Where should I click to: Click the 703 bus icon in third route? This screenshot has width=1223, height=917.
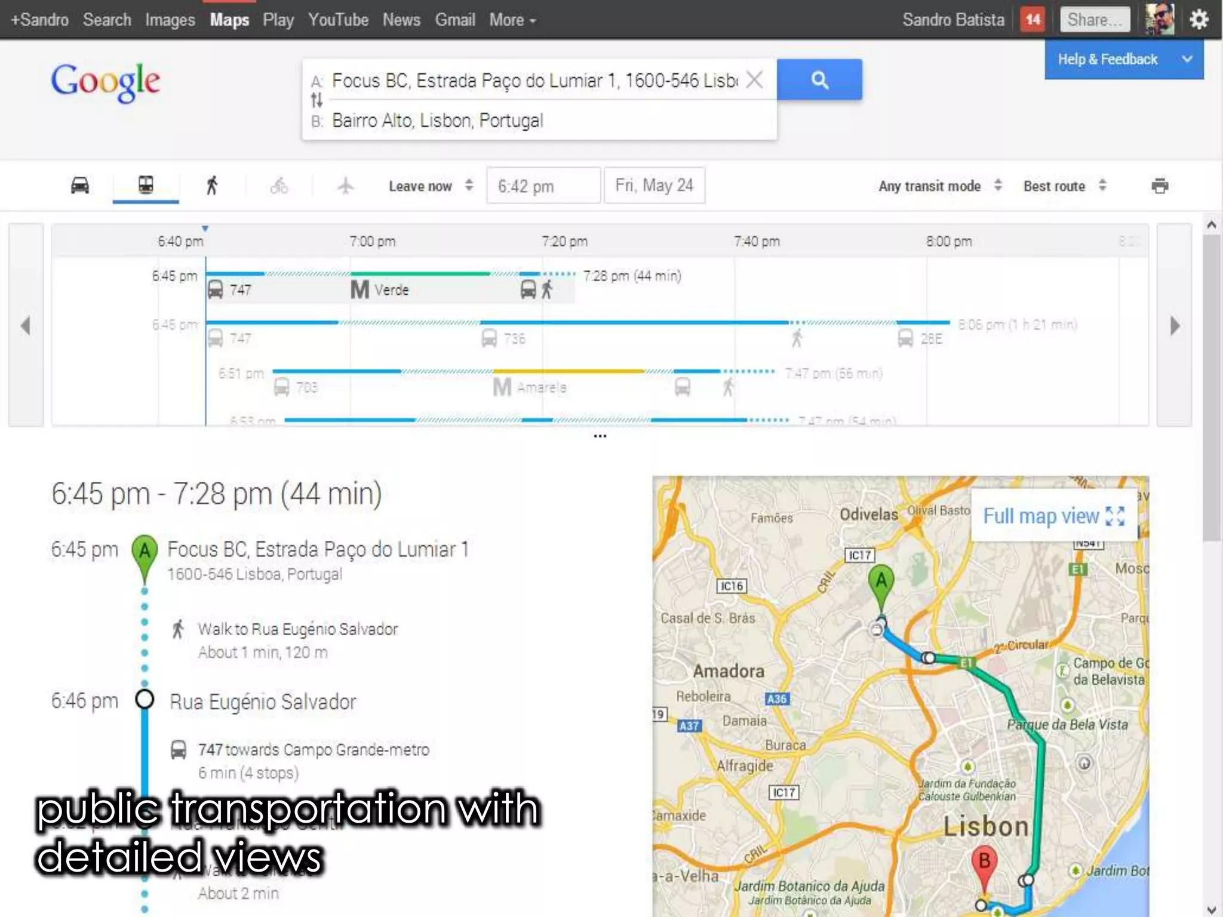point(282,387)
